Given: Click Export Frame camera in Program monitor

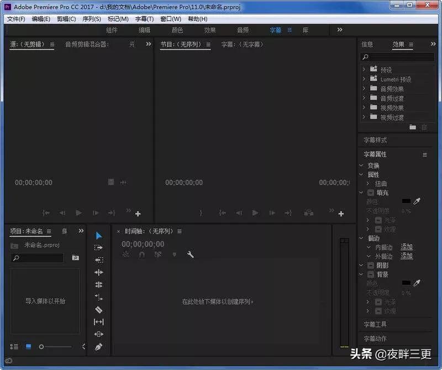Looking at the screenshot, I should click(x=309, y=212).
